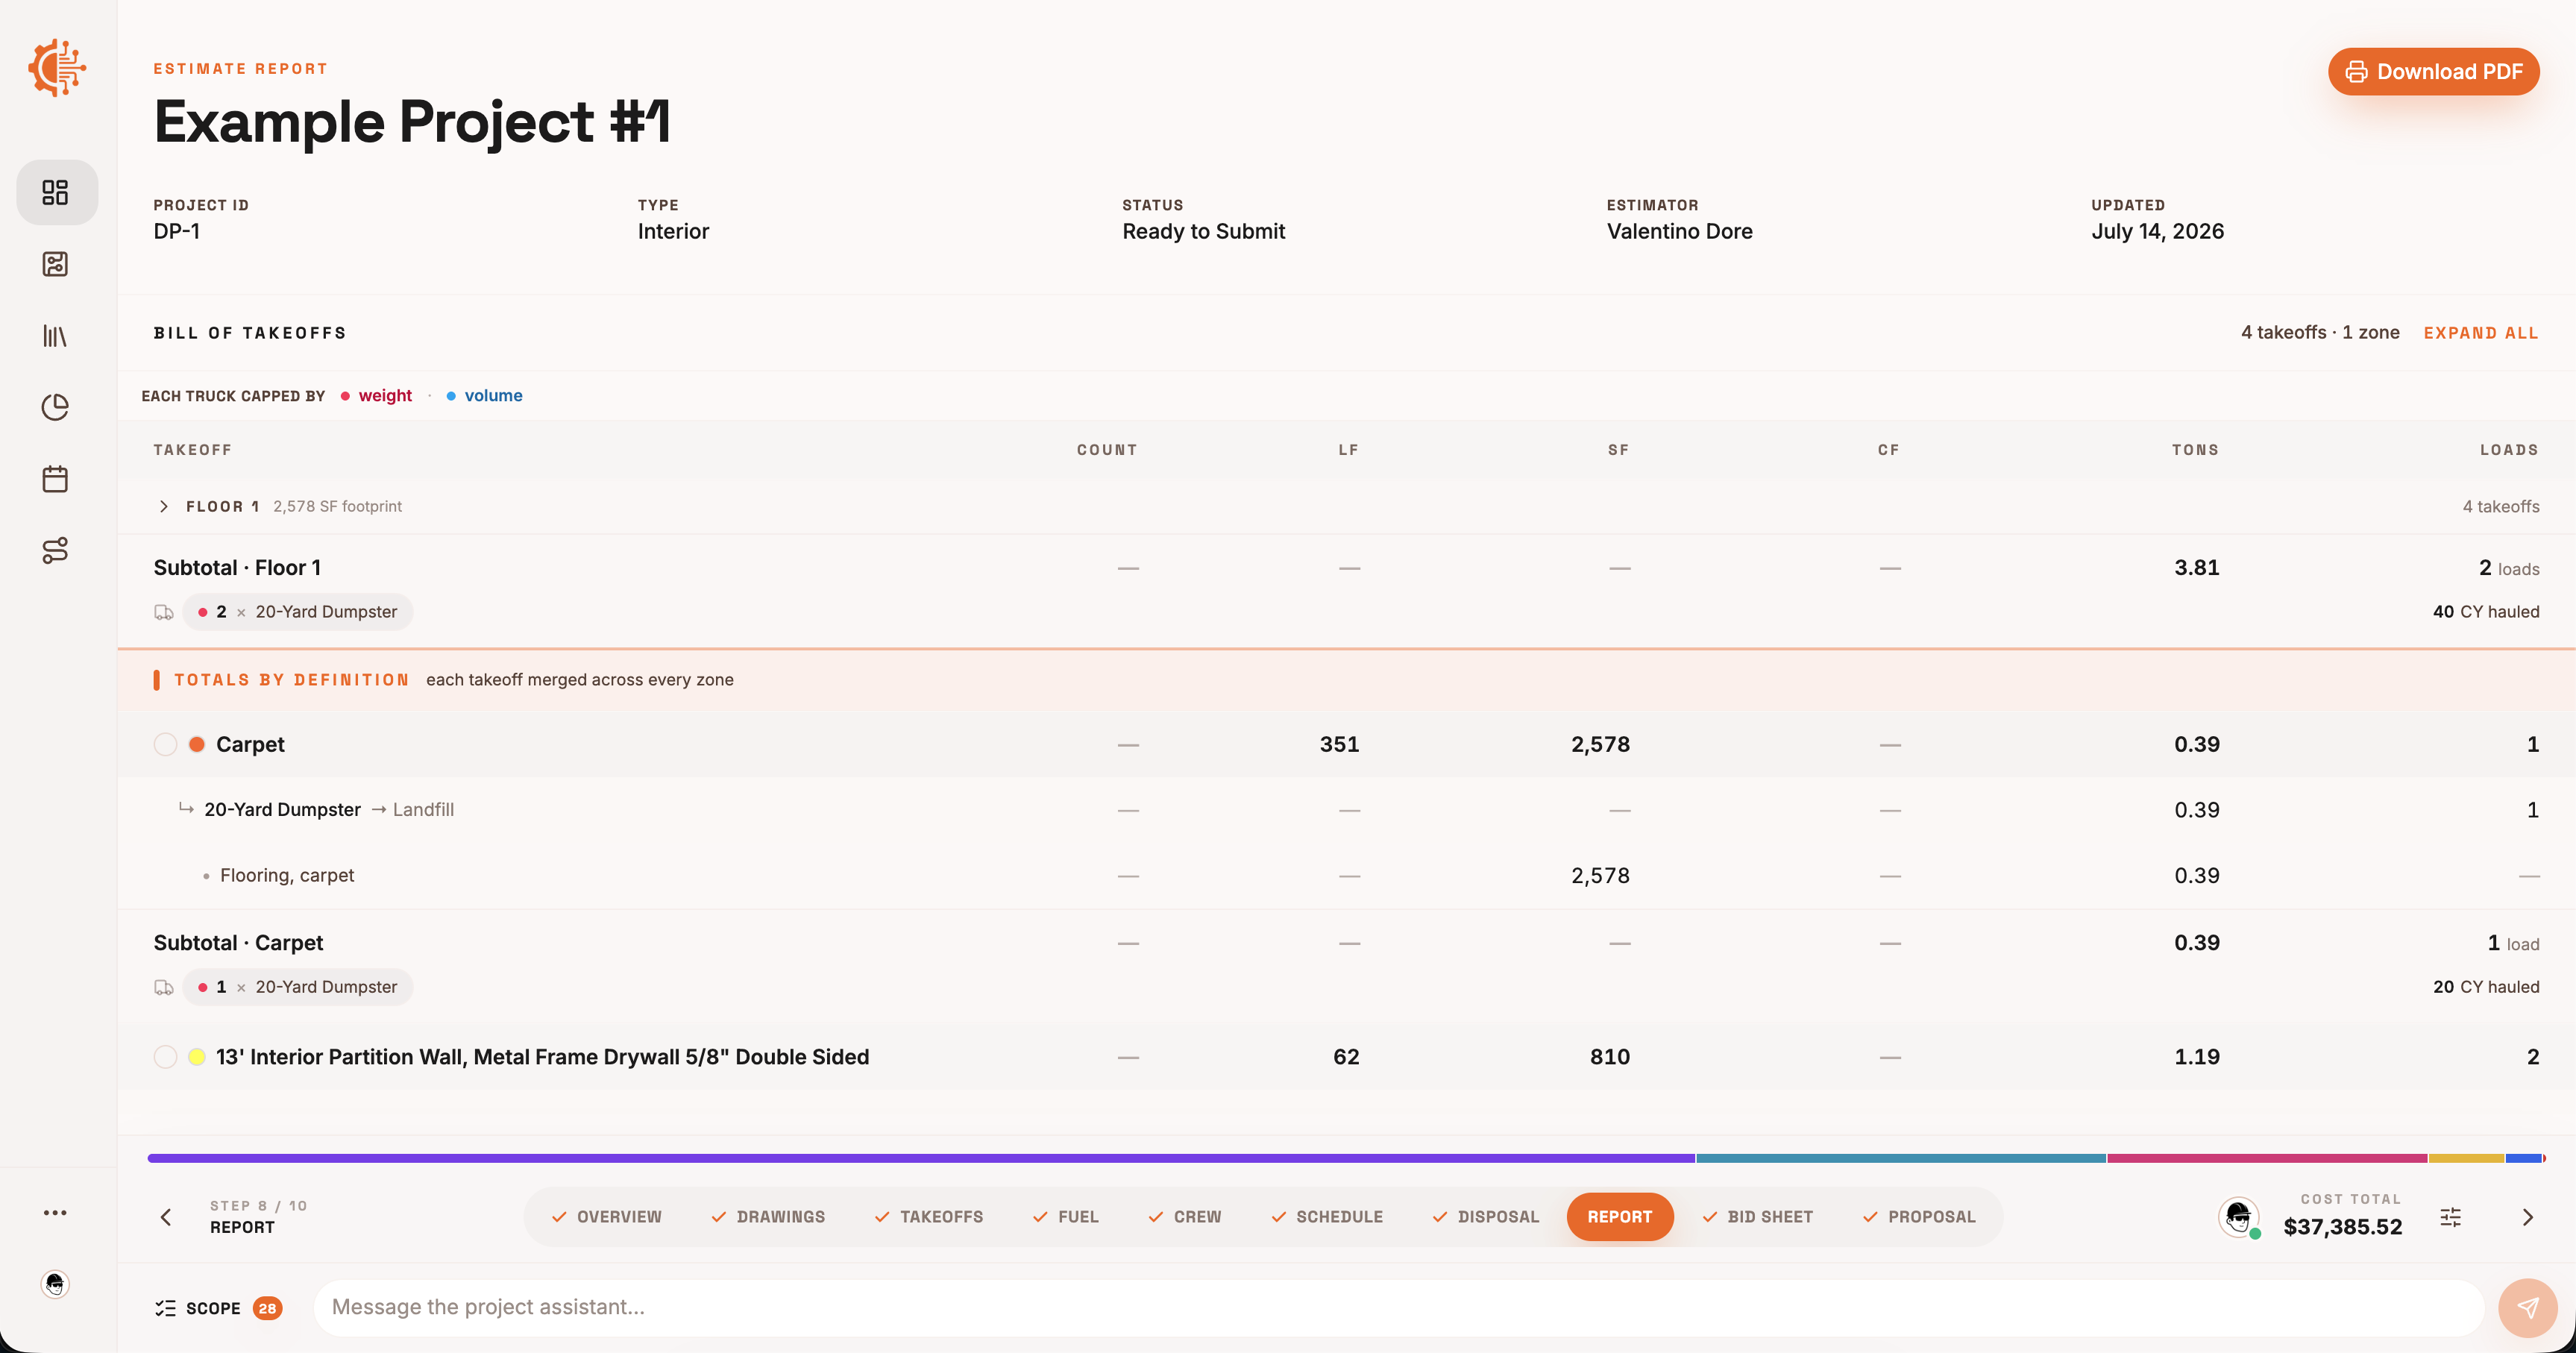Toggle the volume cap legend

tap(484, 396)
